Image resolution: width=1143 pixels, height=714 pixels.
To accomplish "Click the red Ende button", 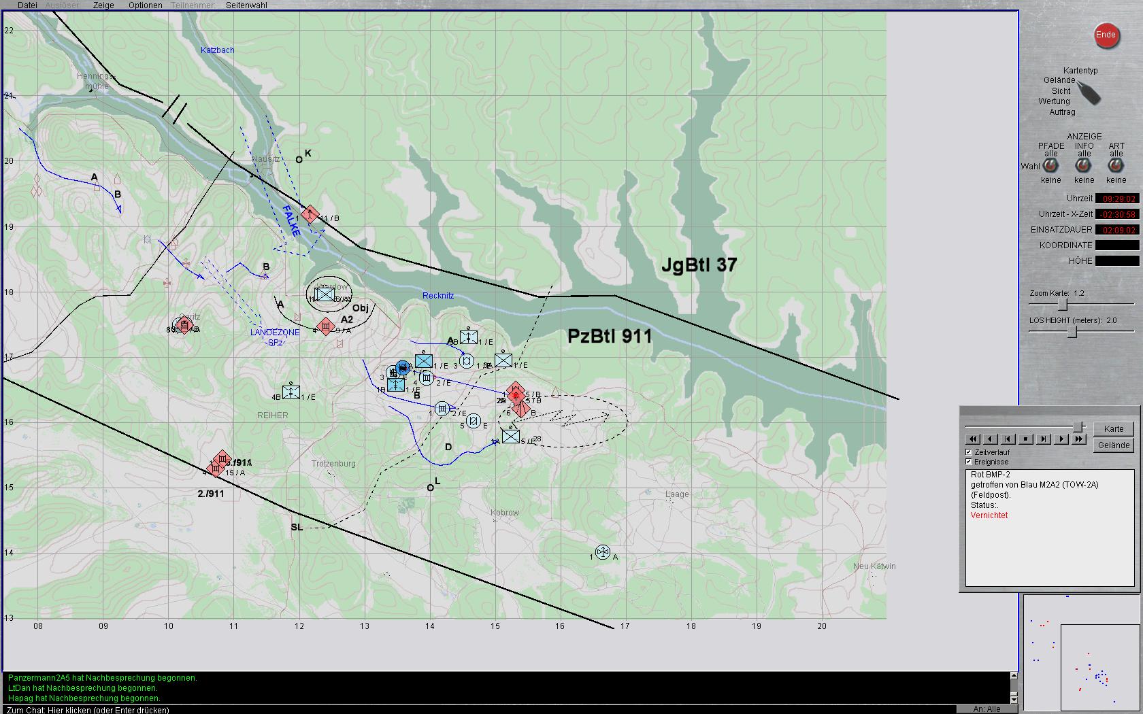I will tap(1106, 35).
